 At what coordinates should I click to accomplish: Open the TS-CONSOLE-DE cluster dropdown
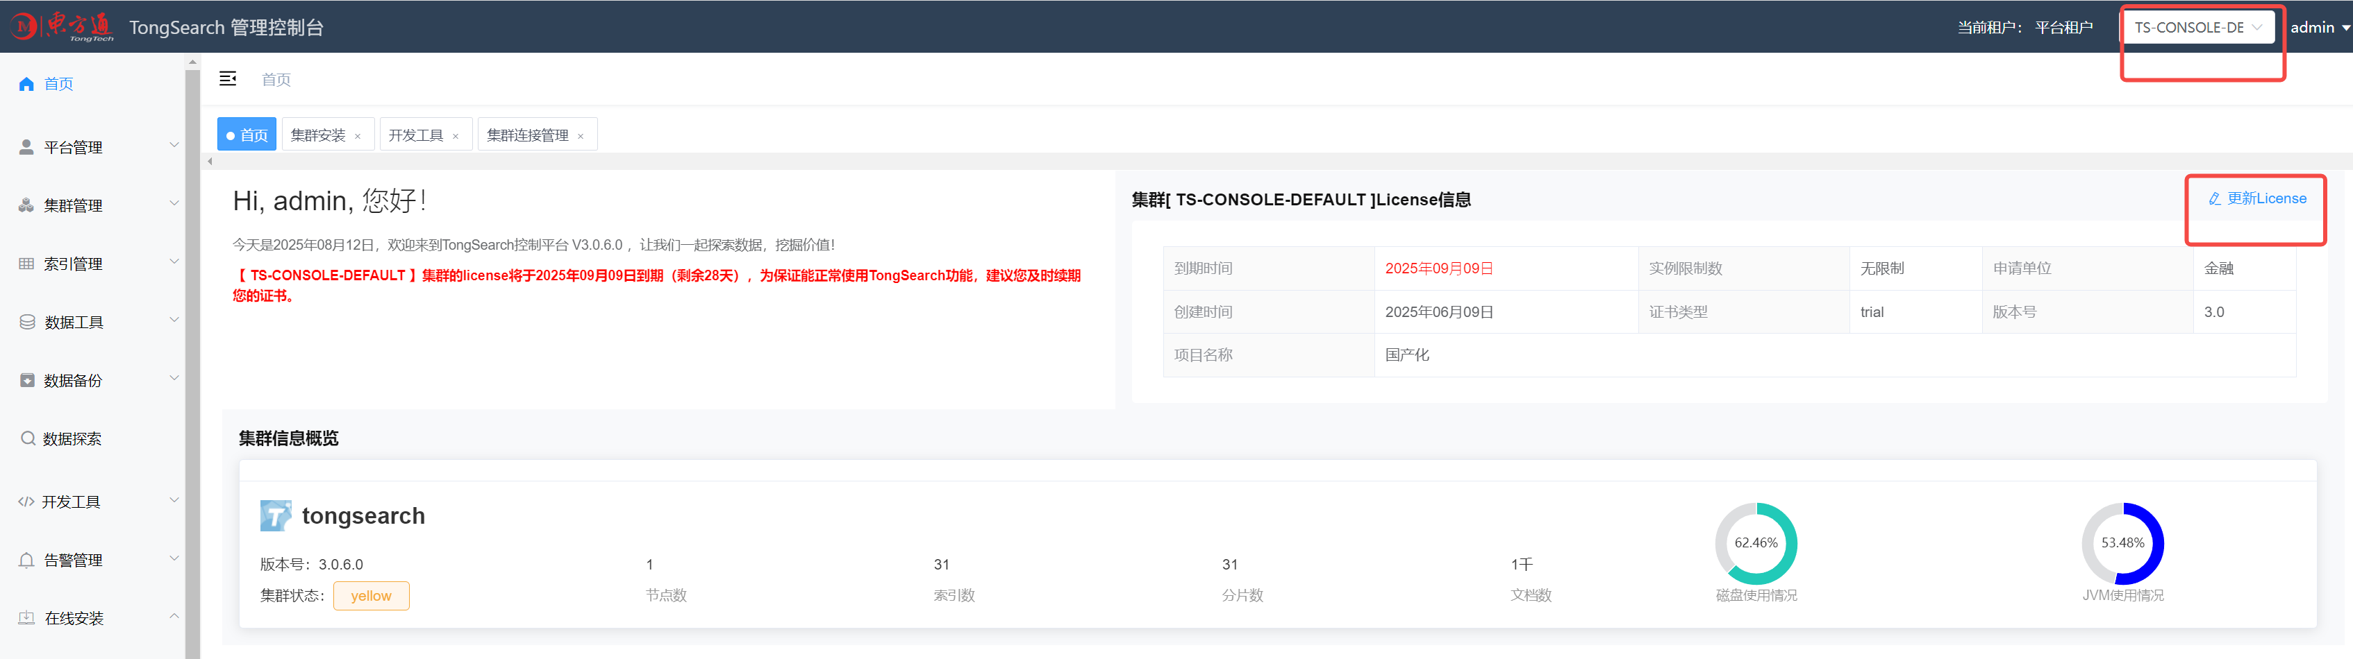pos(2197,27)
